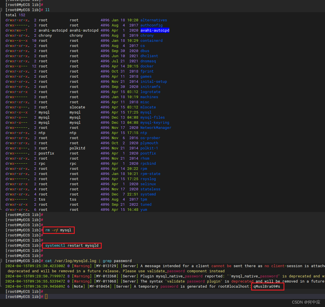Click the 'dhclient' directory name
325x307 pixels.
[149, 56]
